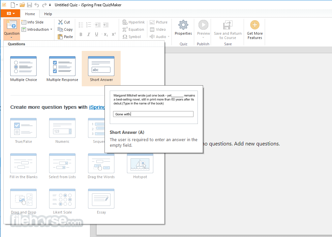Toggle bold formatting
332x237 pixels.
click(x=81, y=34)
